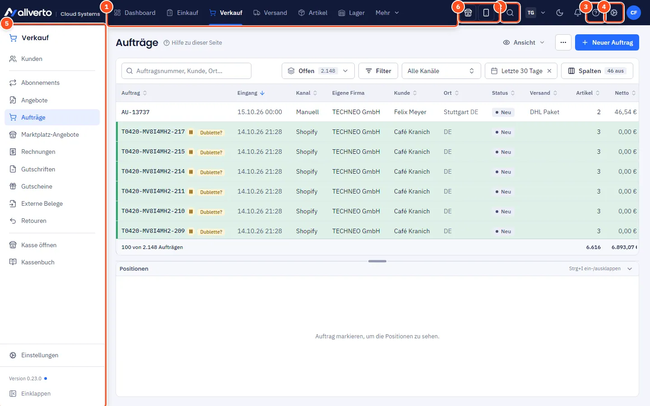Focus the Auftragsnummer, Kunde, Ort search field

pos(186,71)
